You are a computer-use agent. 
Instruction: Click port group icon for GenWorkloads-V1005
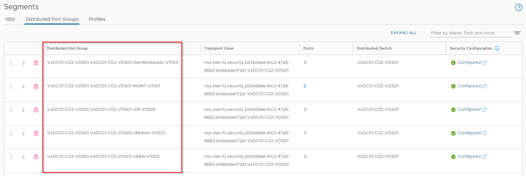click(36, 63)
